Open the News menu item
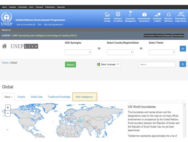188x142 pixels. 32,7
